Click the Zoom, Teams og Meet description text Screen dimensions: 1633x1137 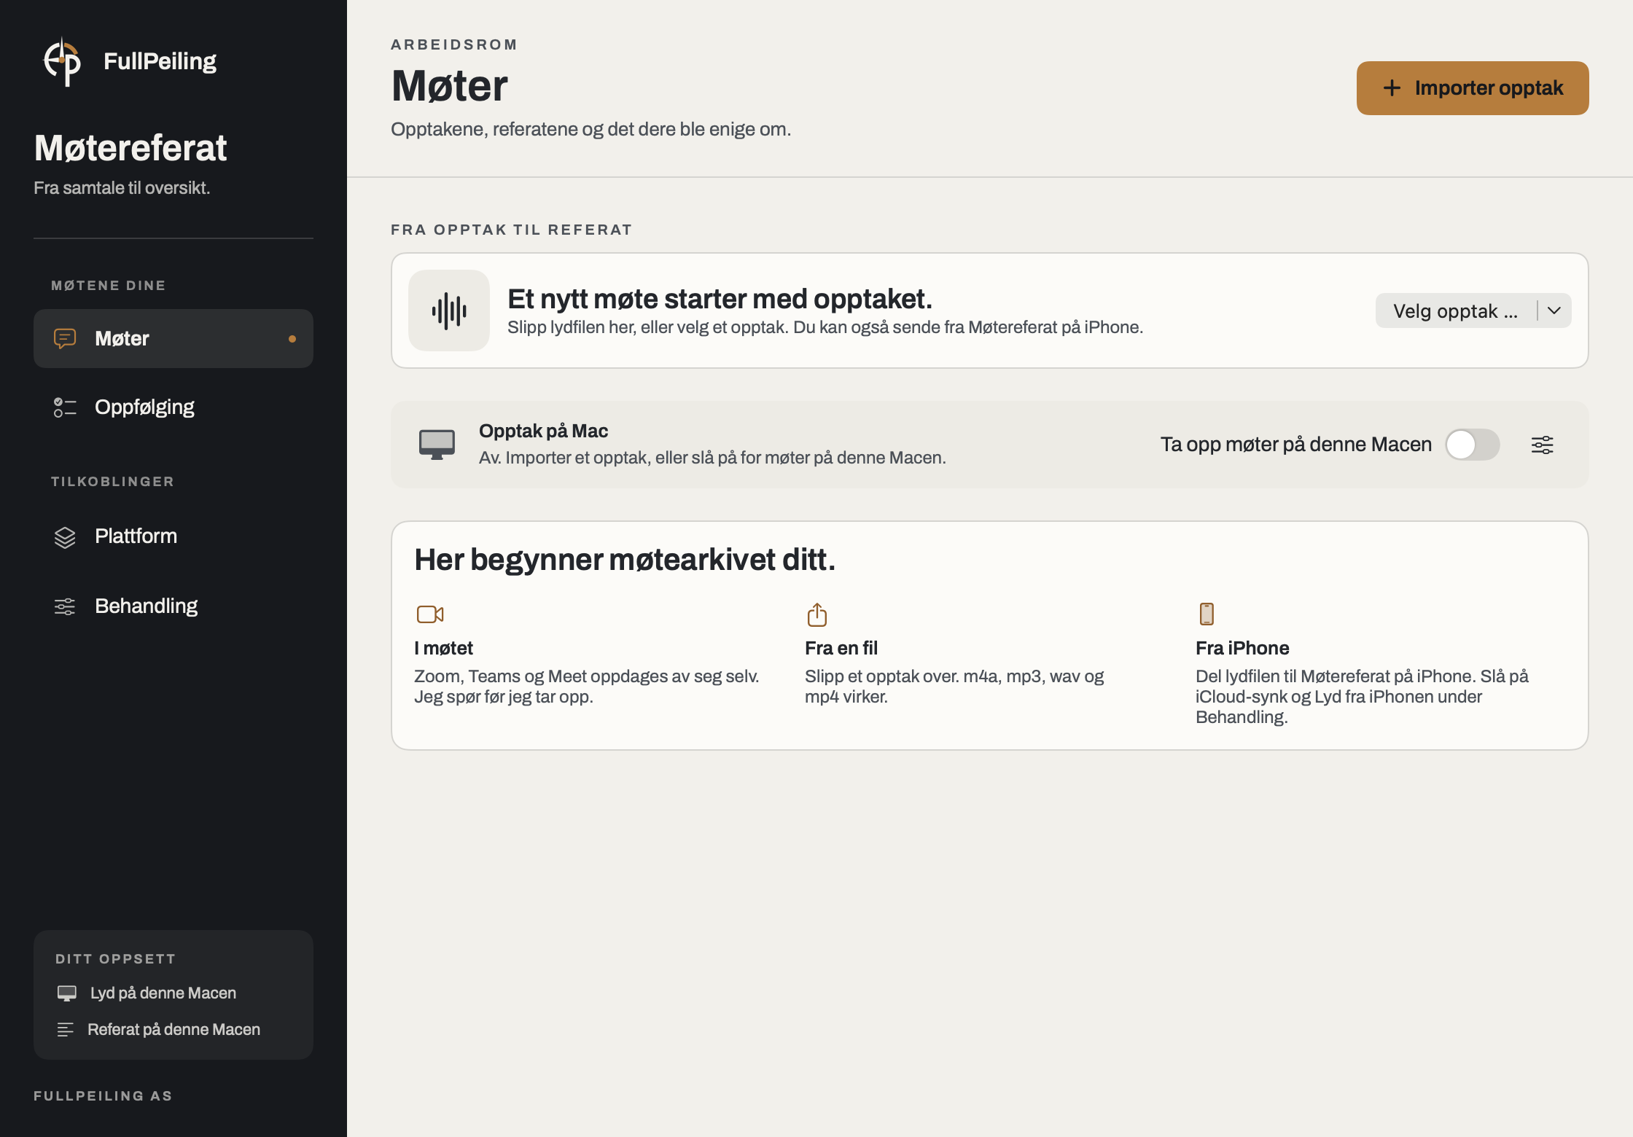click(x=587, y=687)
